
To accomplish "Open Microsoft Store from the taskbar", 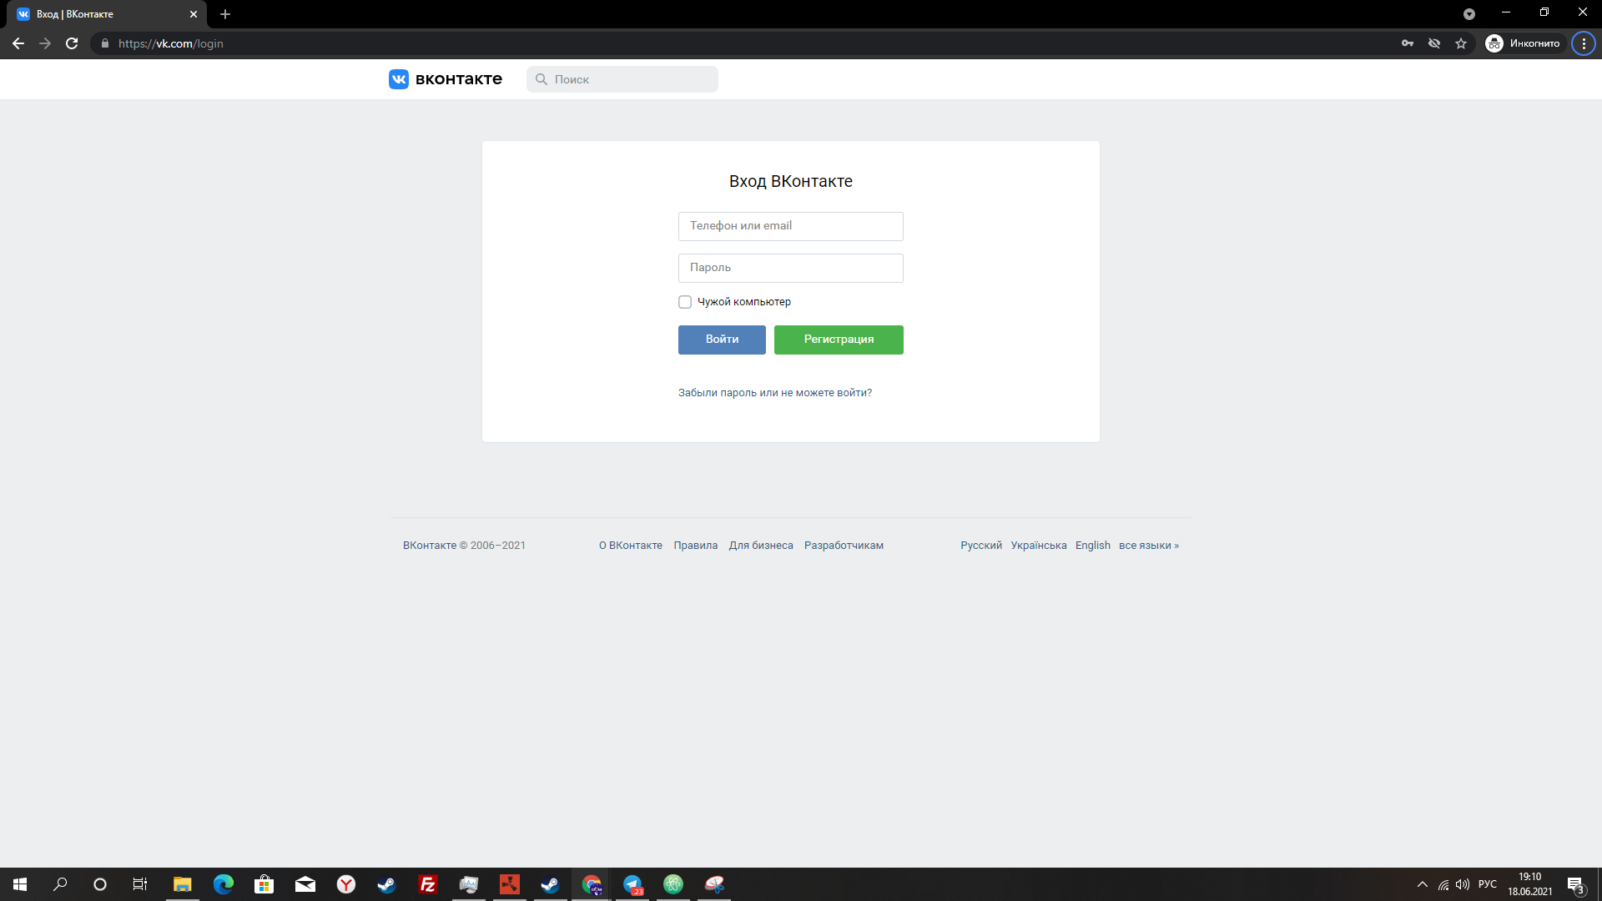I will coord(264,884).
